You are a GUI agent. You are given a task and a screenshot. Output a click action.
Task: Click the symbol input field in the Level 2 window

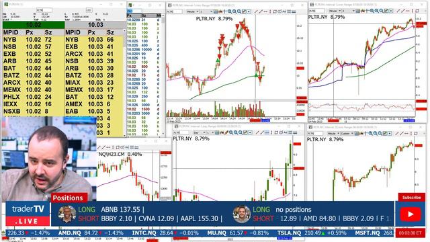44,10
